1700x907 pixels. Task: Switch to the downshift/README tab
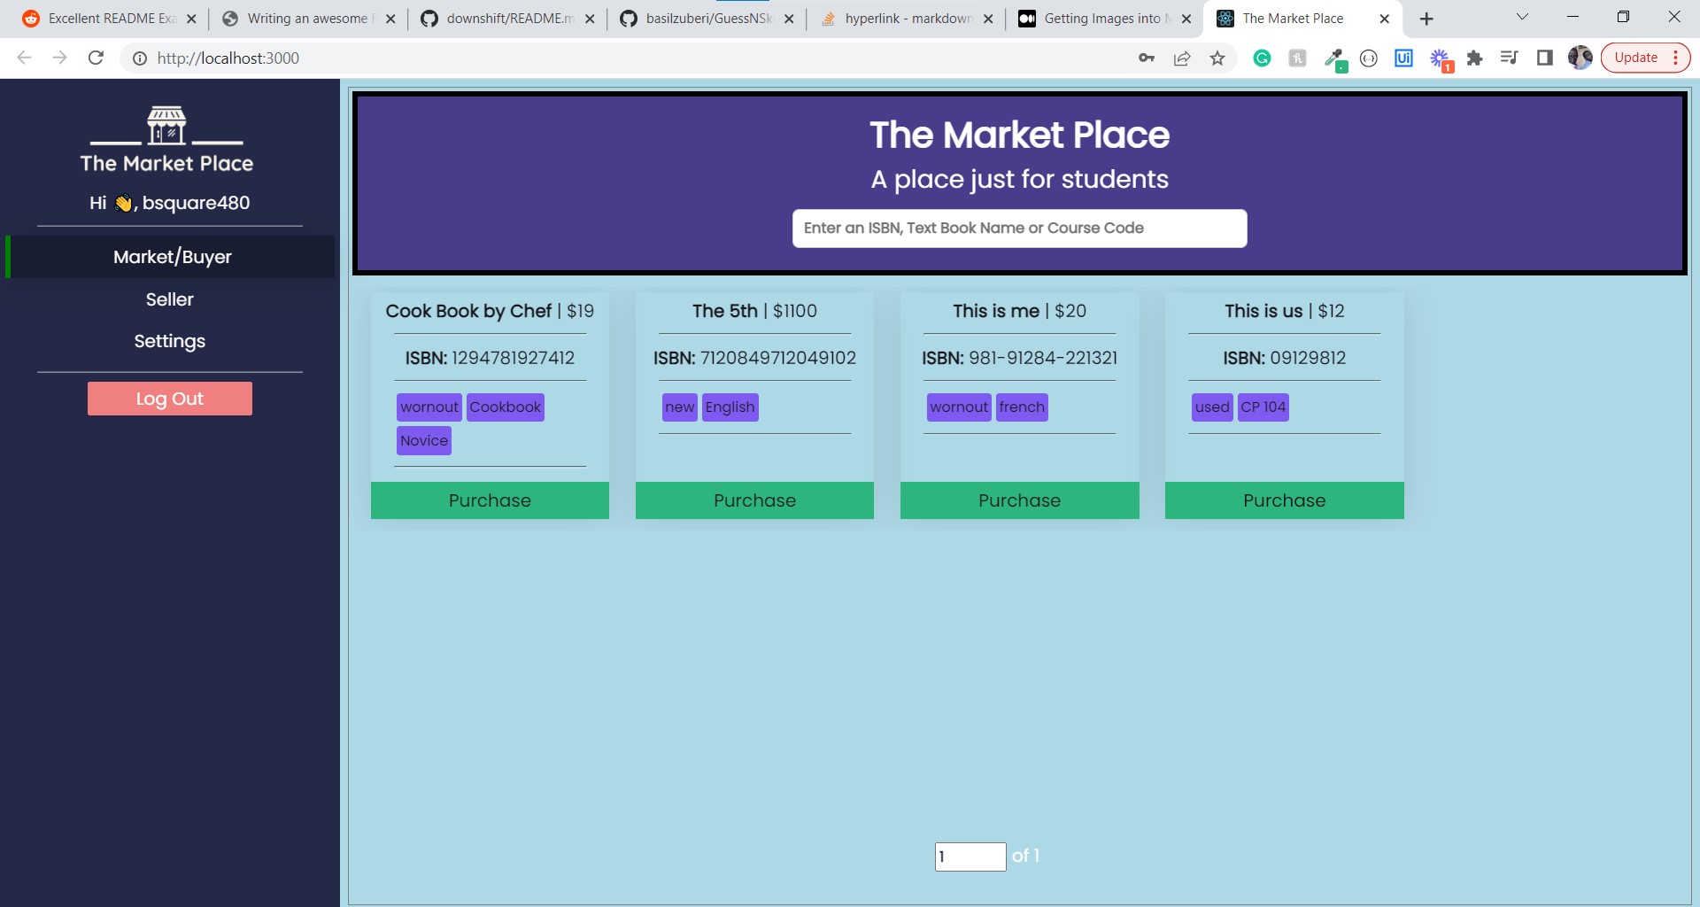(507, 19)
